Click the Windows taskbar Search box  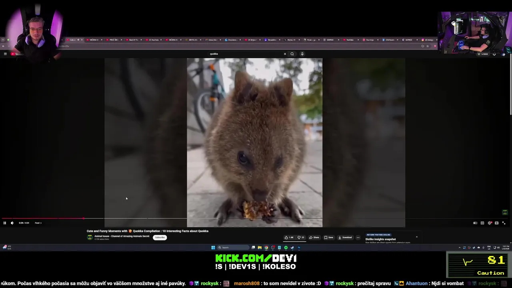[x=233, y=248]
